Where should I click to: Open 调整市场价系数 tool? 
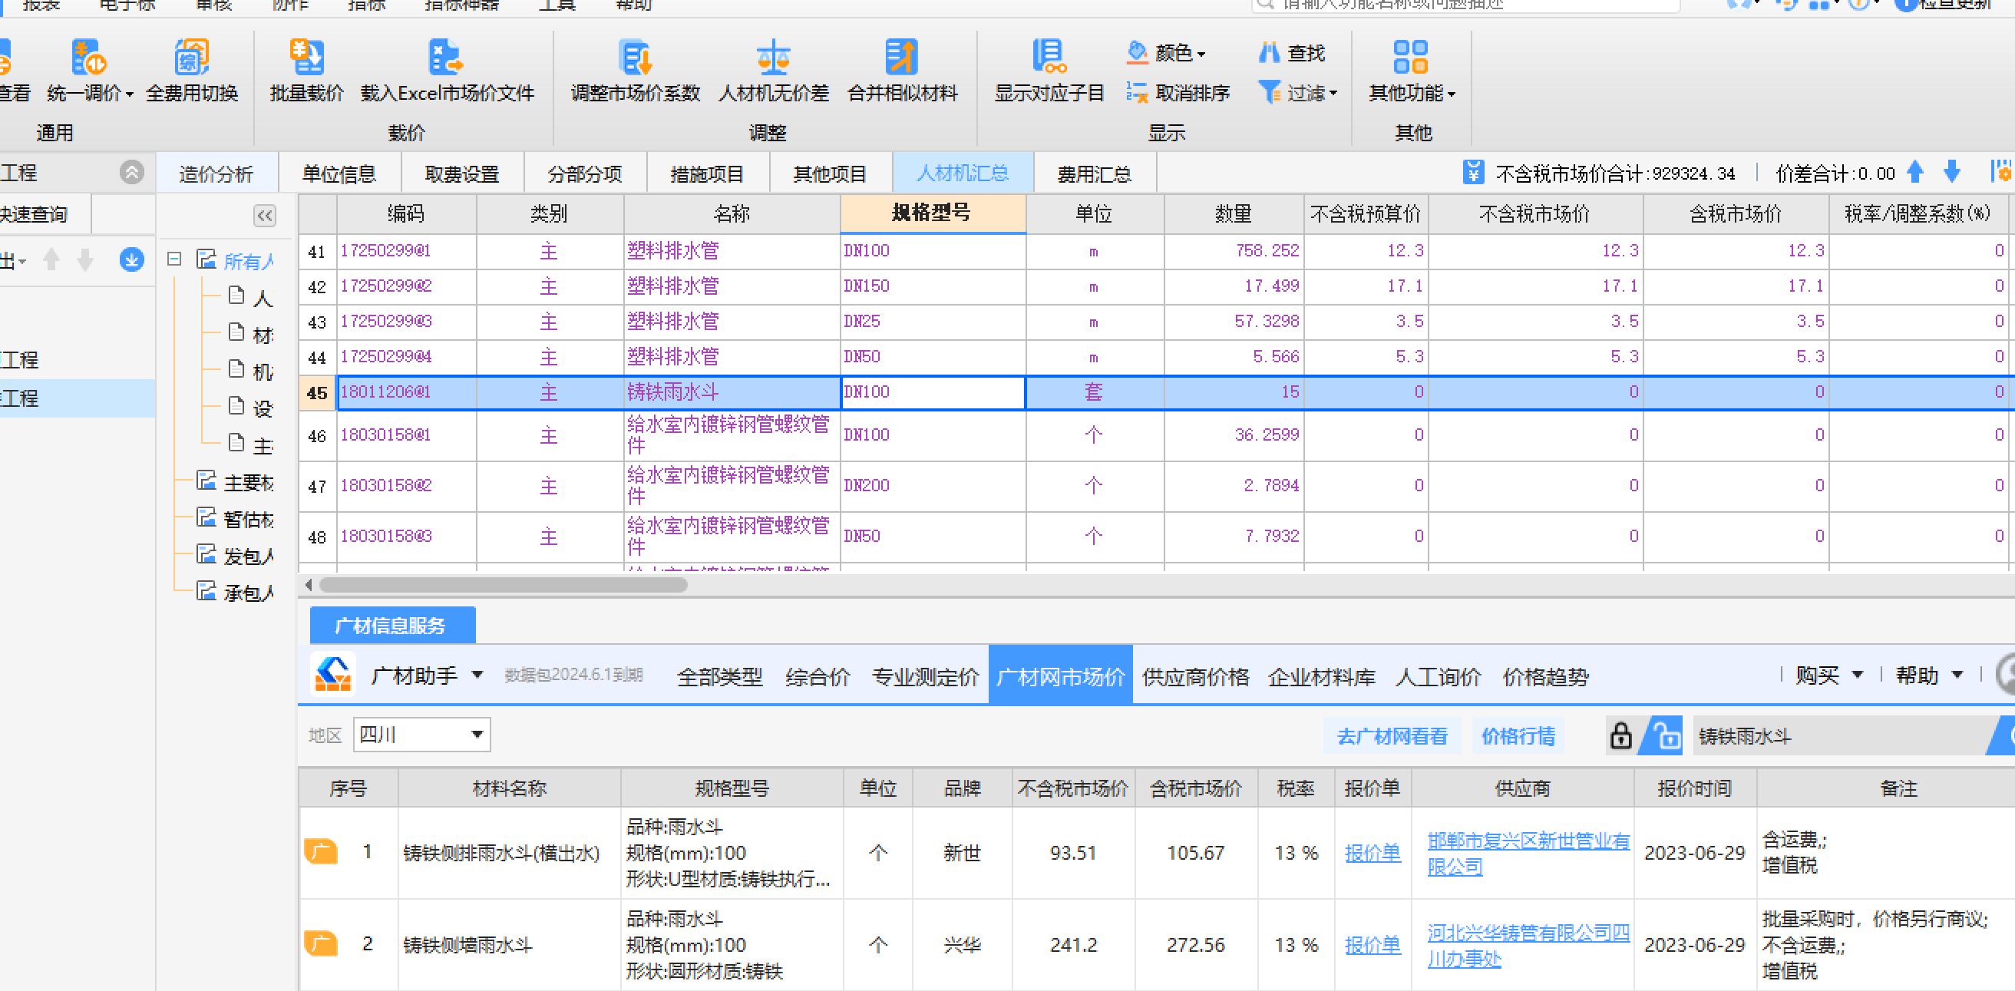pyautogui.click(x=635, y=71)
